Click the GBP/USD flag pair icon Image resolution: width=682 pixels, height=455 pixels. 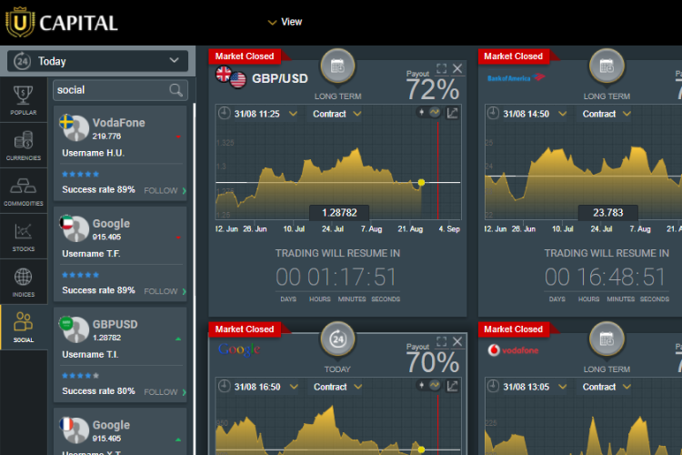coord(231,77)
